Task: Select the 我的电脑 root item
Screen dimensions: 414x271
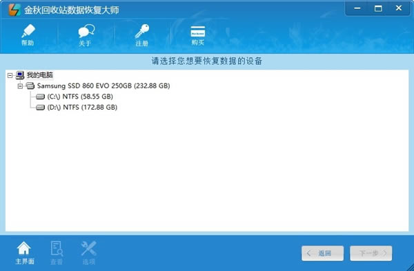Action: (39, 75)
